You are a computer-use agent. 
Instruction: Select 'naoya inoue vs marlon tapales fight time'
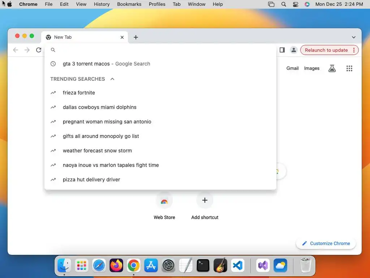tap(160, 165)
